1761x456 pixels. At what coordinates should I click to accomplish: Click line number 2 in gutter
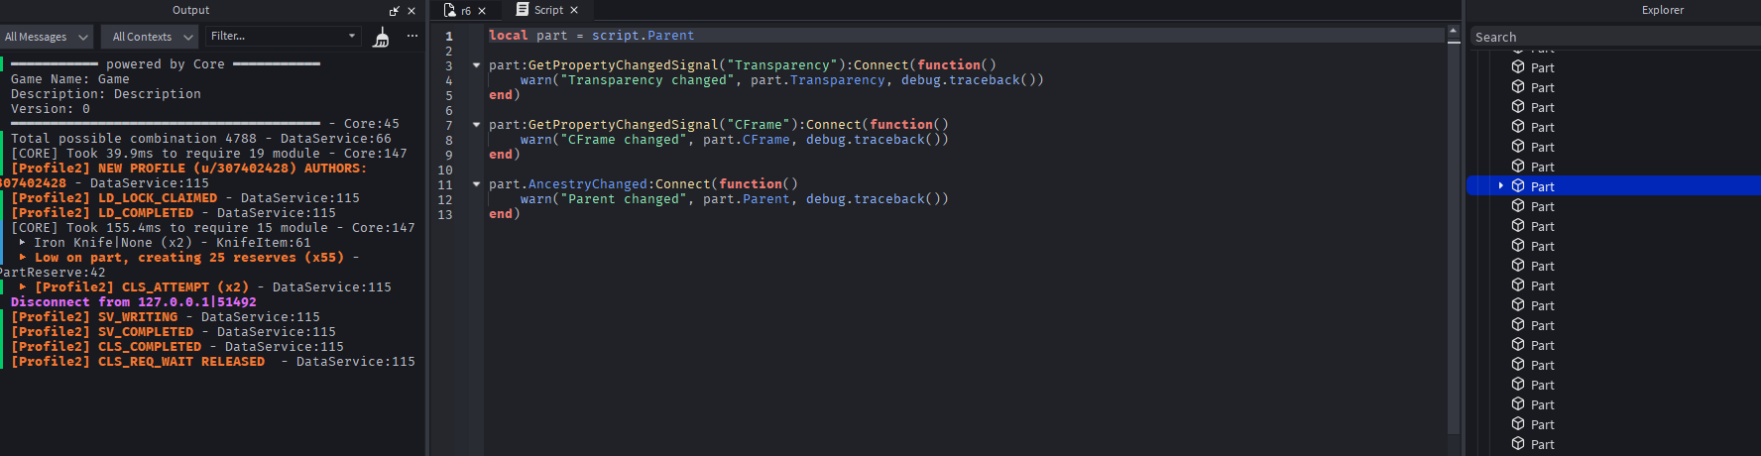pos(448,51)
